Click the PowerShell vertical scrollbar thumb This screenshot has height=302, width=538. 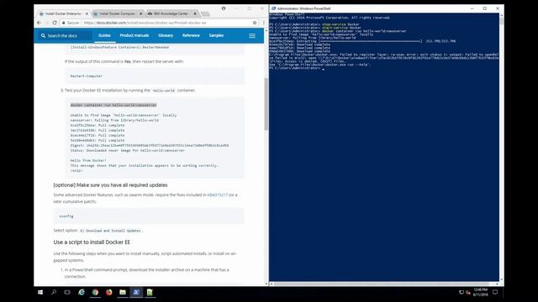[x=502, y=21]
